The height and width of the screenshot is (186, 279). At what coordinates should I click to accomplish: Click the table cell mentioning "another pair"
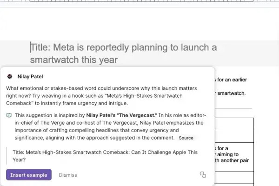click(233, 161)
